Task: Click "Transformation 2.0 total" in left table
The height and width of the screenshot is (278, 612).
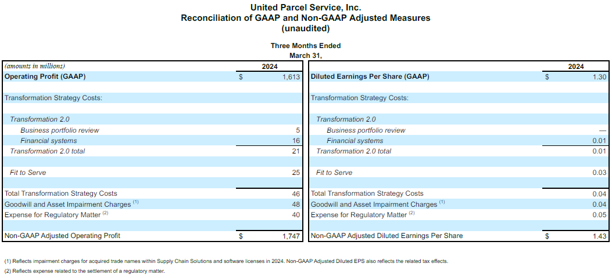Action: [48, 151]
